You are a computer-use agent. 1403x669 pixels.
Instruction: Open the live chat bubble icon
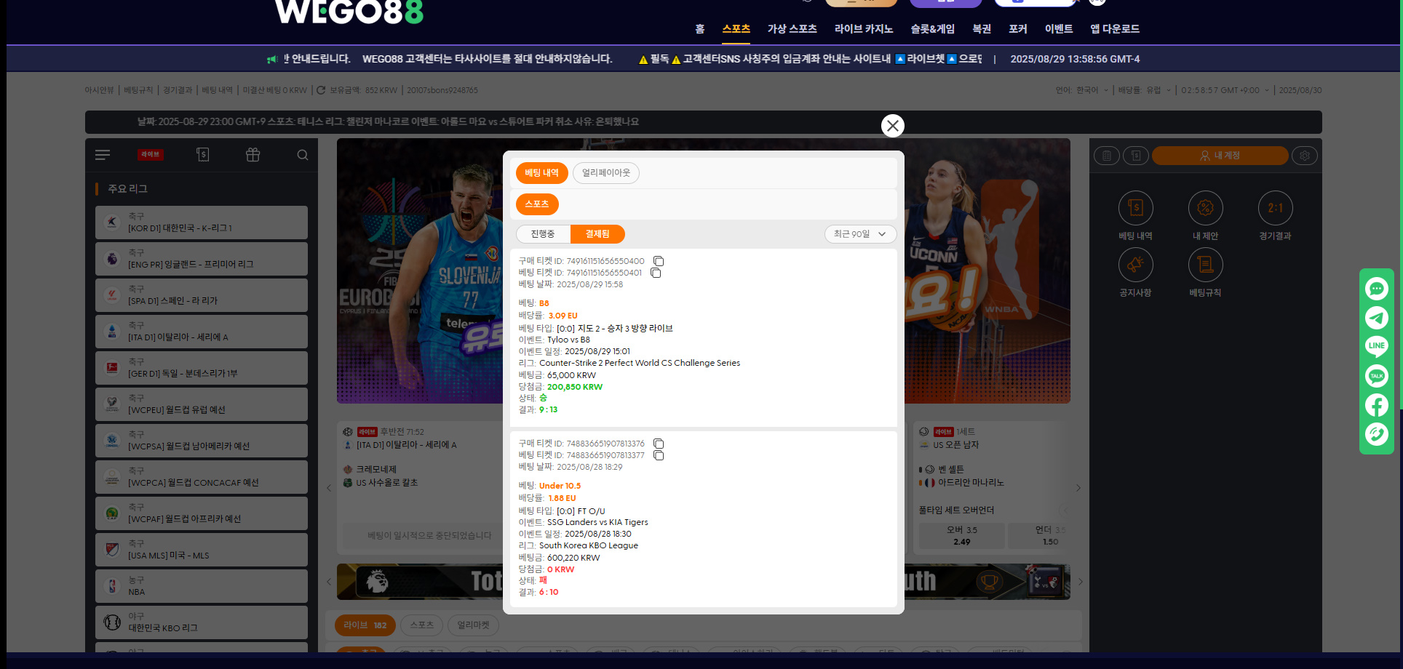[1377, 289]
